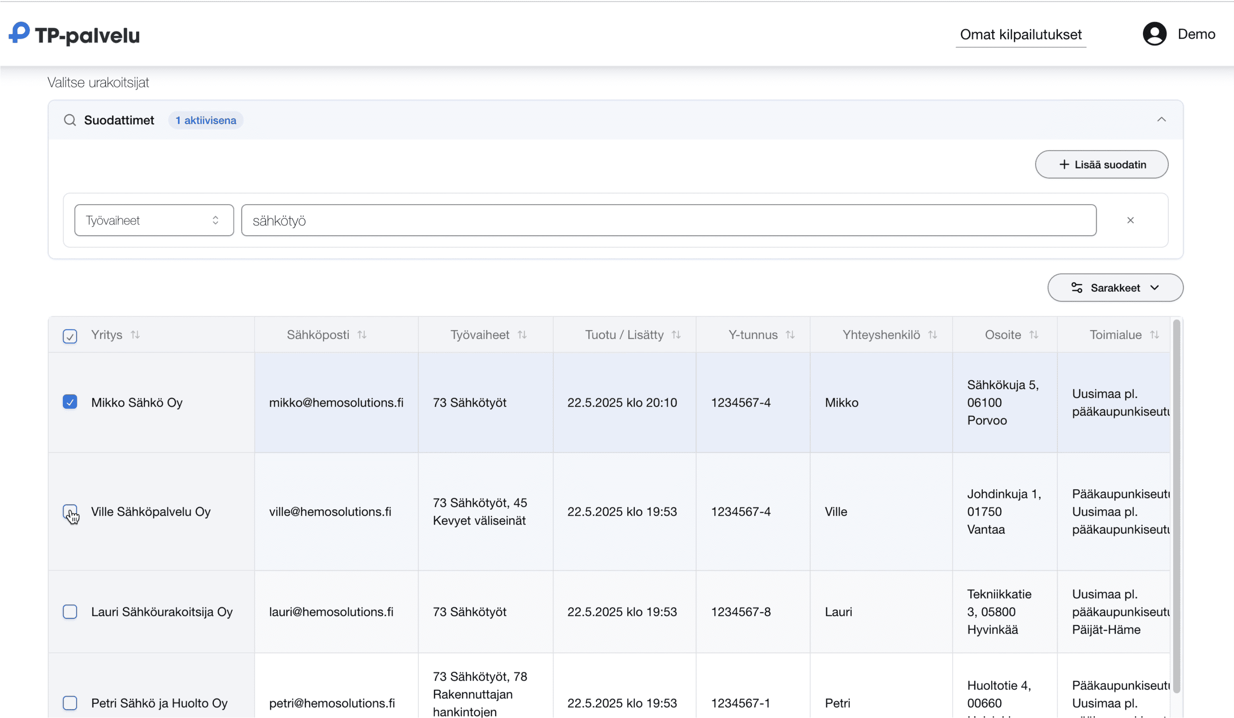Remove the Työvaiheet filter with X icon

(x=1130, y=220)
